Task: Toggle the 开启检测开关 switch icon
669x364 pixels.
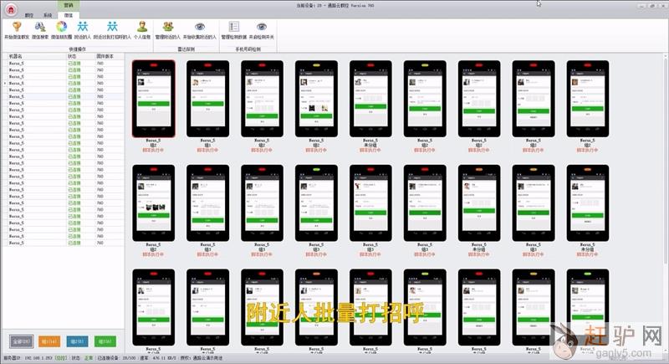Action: click(x=263, y=28)
